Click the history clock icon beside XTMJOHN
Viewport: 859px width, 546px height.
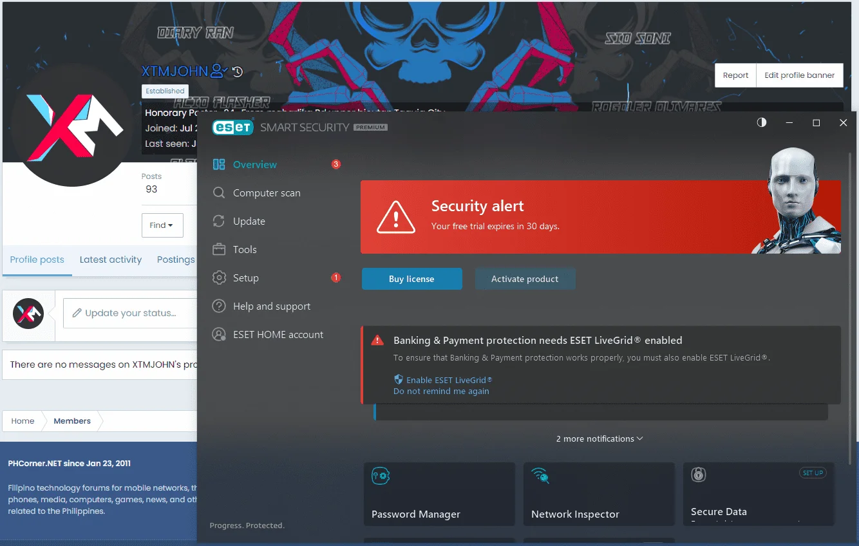tap(238, 71)
